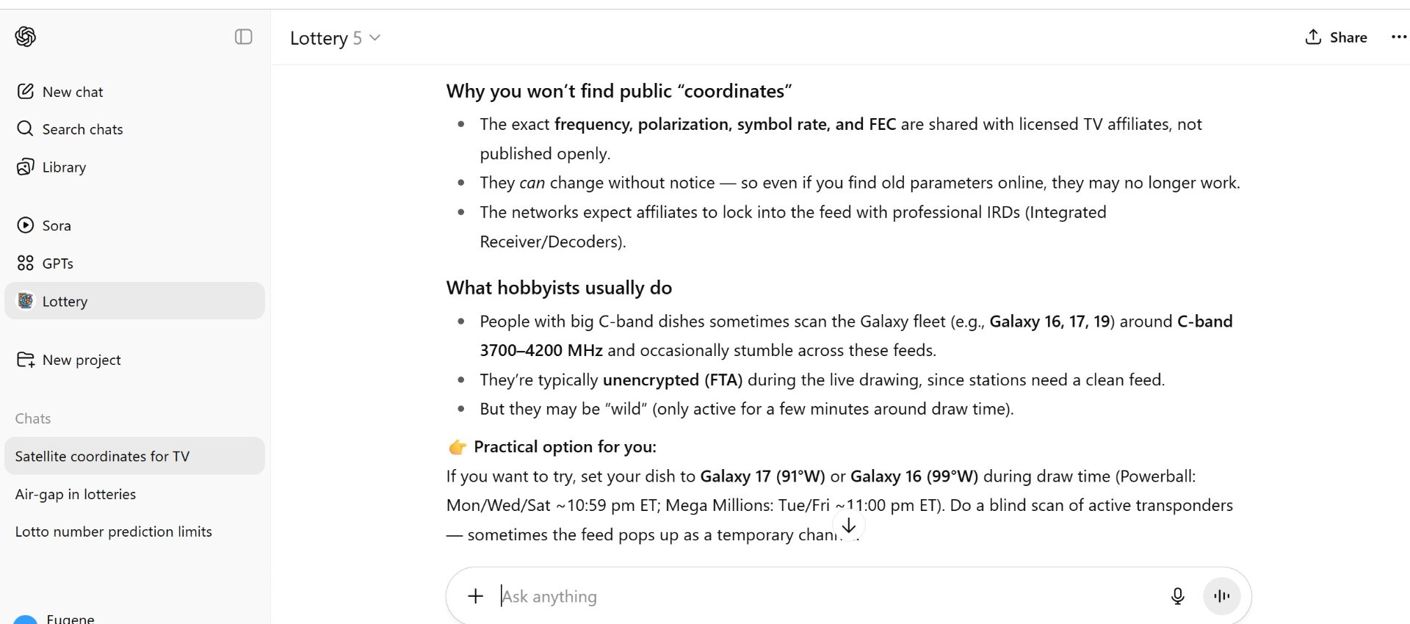Image resolution: width=1410 pixels, height=624 pixels.
Task: Open Search chats
Action: point(134,129)
